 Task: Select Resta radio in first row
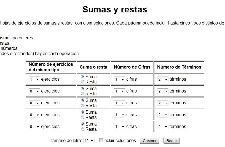[x=83, y=82]
